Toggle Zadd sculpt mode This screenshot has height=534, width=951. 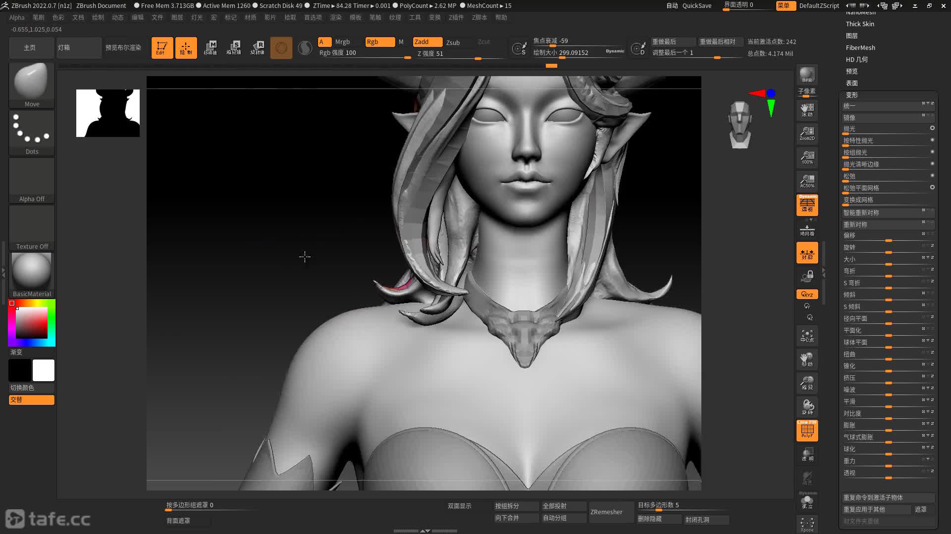(x=427, y=42)
